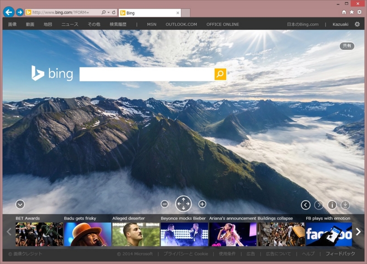This screenshot has height=264, width=367.
Task: Open Alleged deserter story thumbnail
Action: click(136, 234)
